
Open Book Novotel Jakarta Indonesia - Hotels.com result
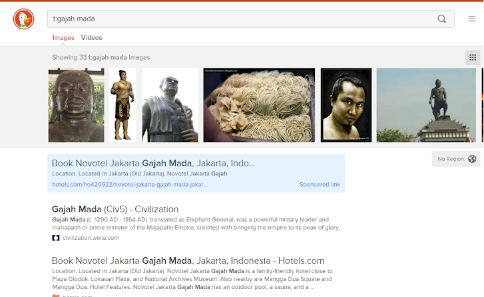coord(188,260)
